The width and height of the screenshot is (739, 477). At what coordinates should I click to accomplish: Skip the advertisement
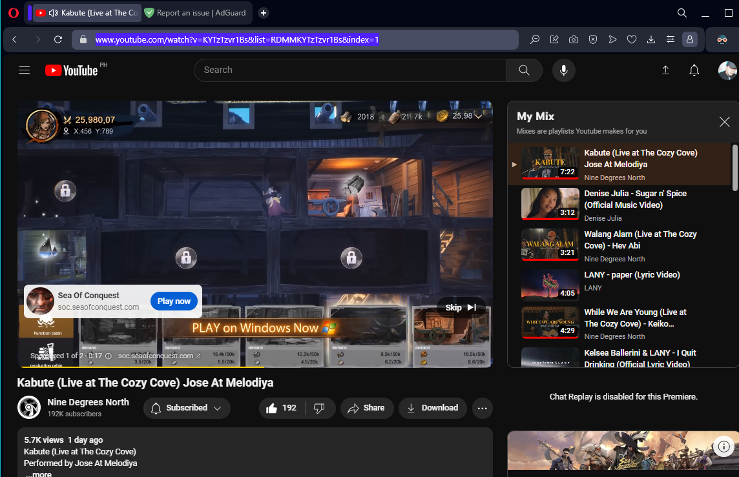click(460, 308)
